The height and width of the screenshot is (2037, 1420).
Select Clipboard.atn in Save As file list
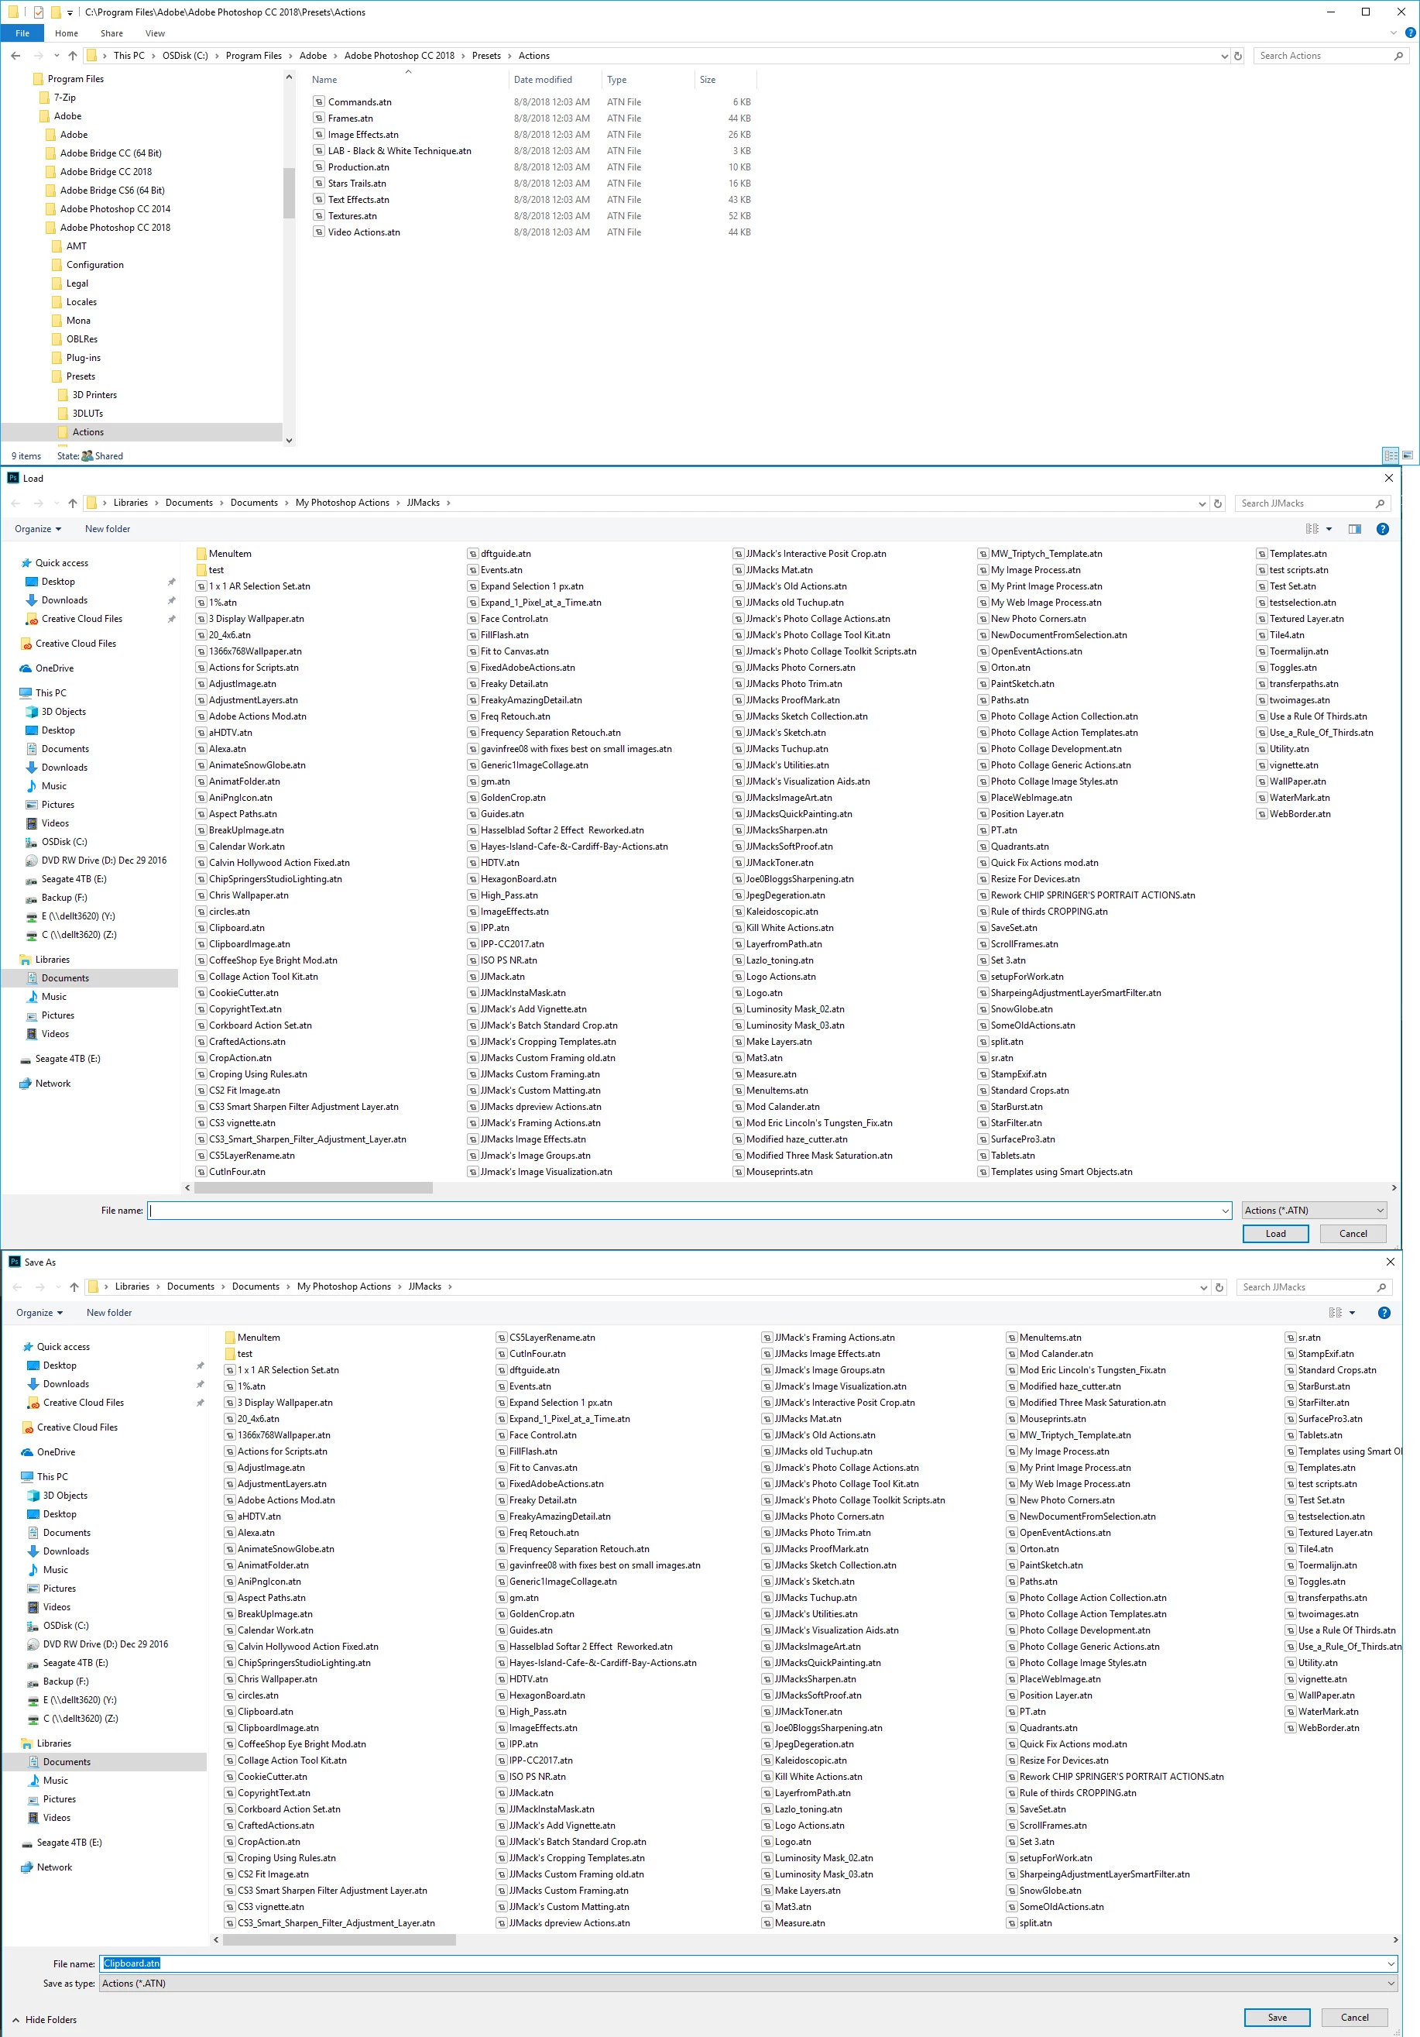(x=266, y=1712)
